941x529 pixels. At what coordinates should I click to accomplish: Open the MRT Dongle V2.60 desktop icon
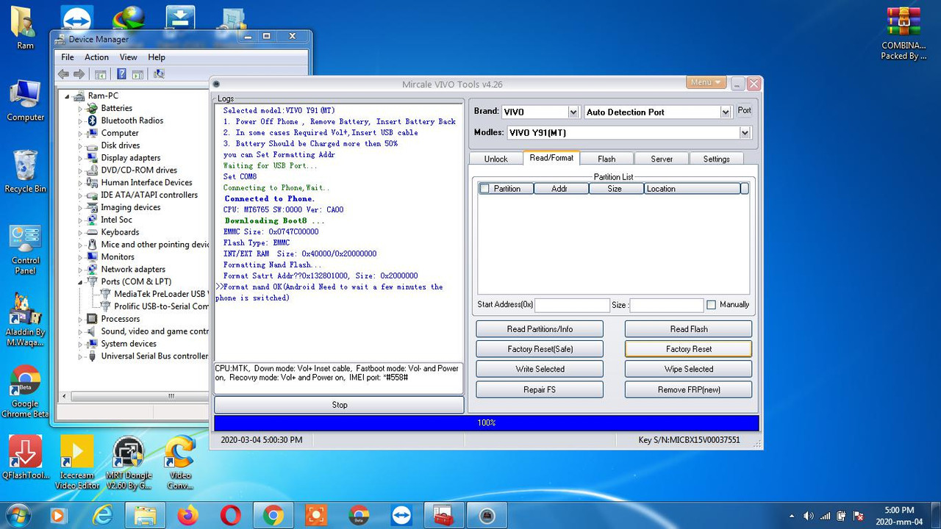[129, 453]
